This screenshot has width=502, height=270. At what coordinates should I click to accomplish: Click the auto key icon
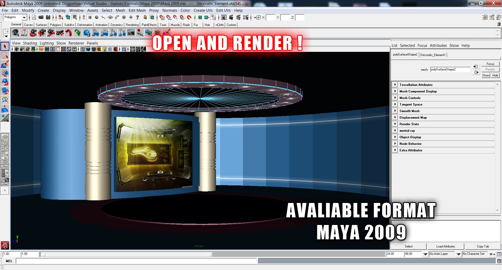pyautogui.click(x=493, y=254)
